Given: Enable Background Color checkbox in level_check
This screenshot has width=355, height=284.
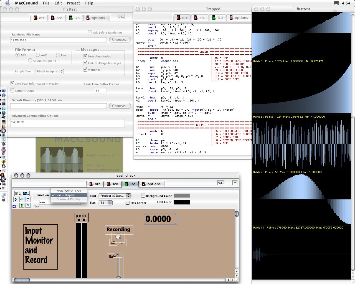Looking at the screenshot, I should (x=143, y=196).
